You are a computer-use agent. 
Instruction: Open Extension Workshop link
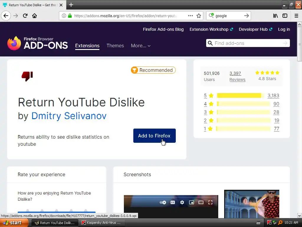pyautogui.click(x=211, y=29)
